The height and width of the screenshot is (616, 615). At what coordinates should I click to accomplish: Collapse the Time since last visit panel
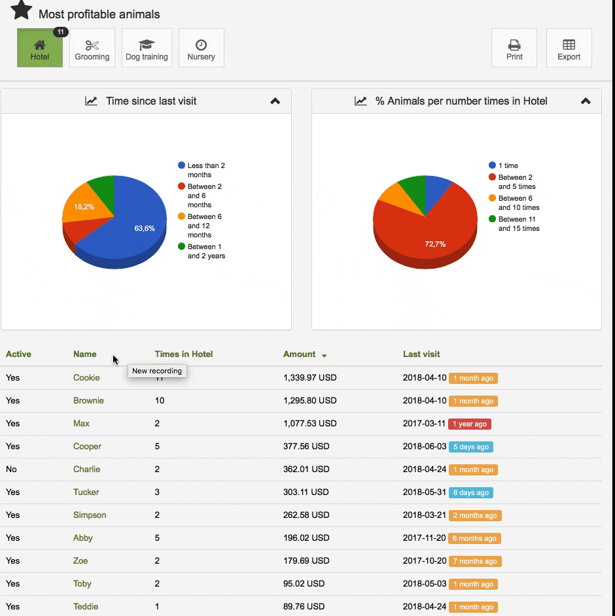275,101
